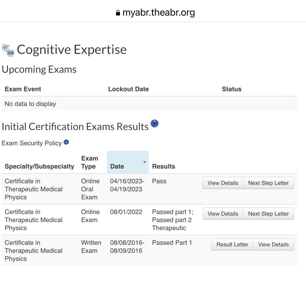Click the 'Initial Certification Exams Results' heading
Image resolution: width=306 pixels, height=295 pixels.
click(75, 127)
